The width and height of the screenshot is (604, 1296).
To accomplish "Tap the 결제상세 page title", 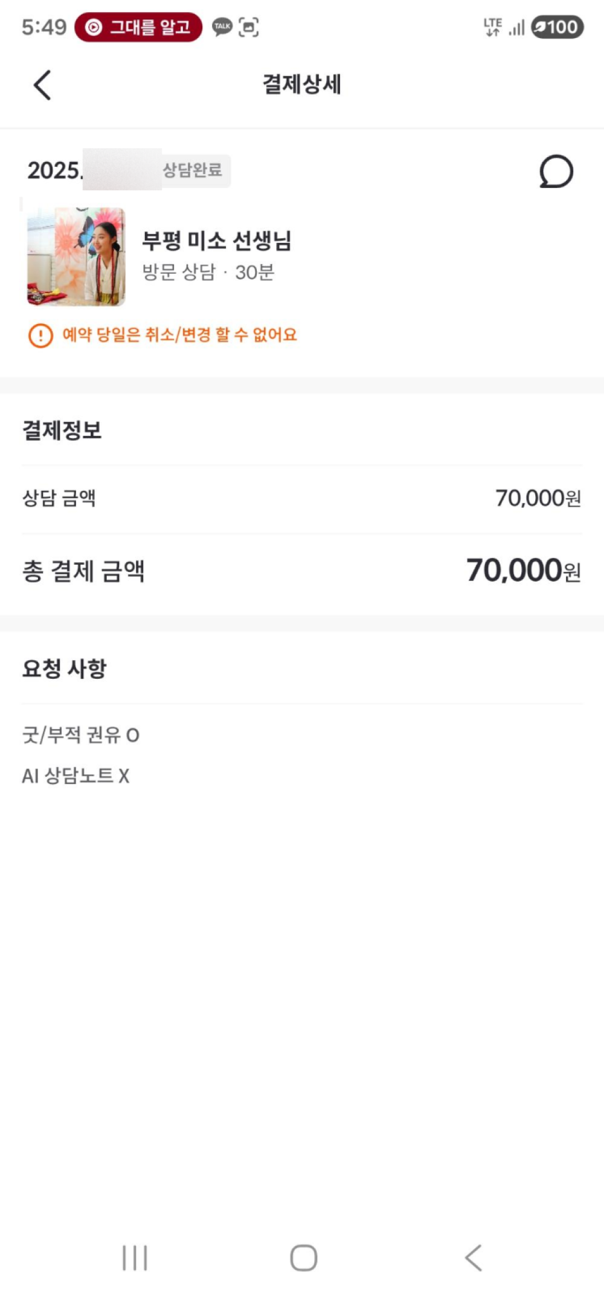I will 301,85.
